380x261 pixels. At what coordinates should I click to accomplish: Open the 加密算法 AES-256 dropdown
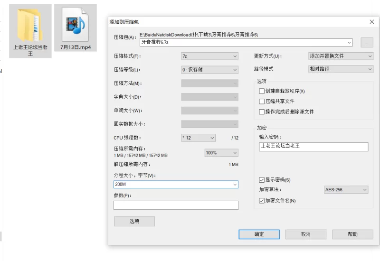[x=346, y=189]
